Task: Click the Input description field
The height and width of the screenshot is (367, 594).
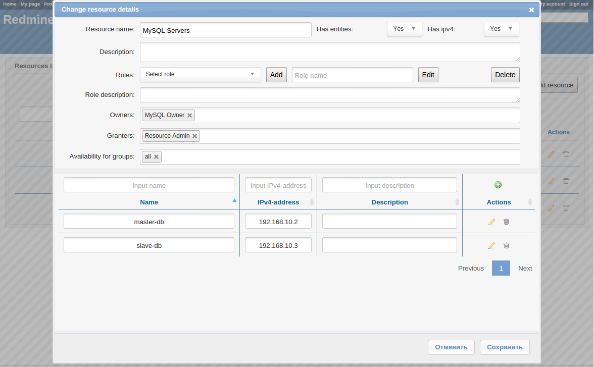Action: point(389,185)
